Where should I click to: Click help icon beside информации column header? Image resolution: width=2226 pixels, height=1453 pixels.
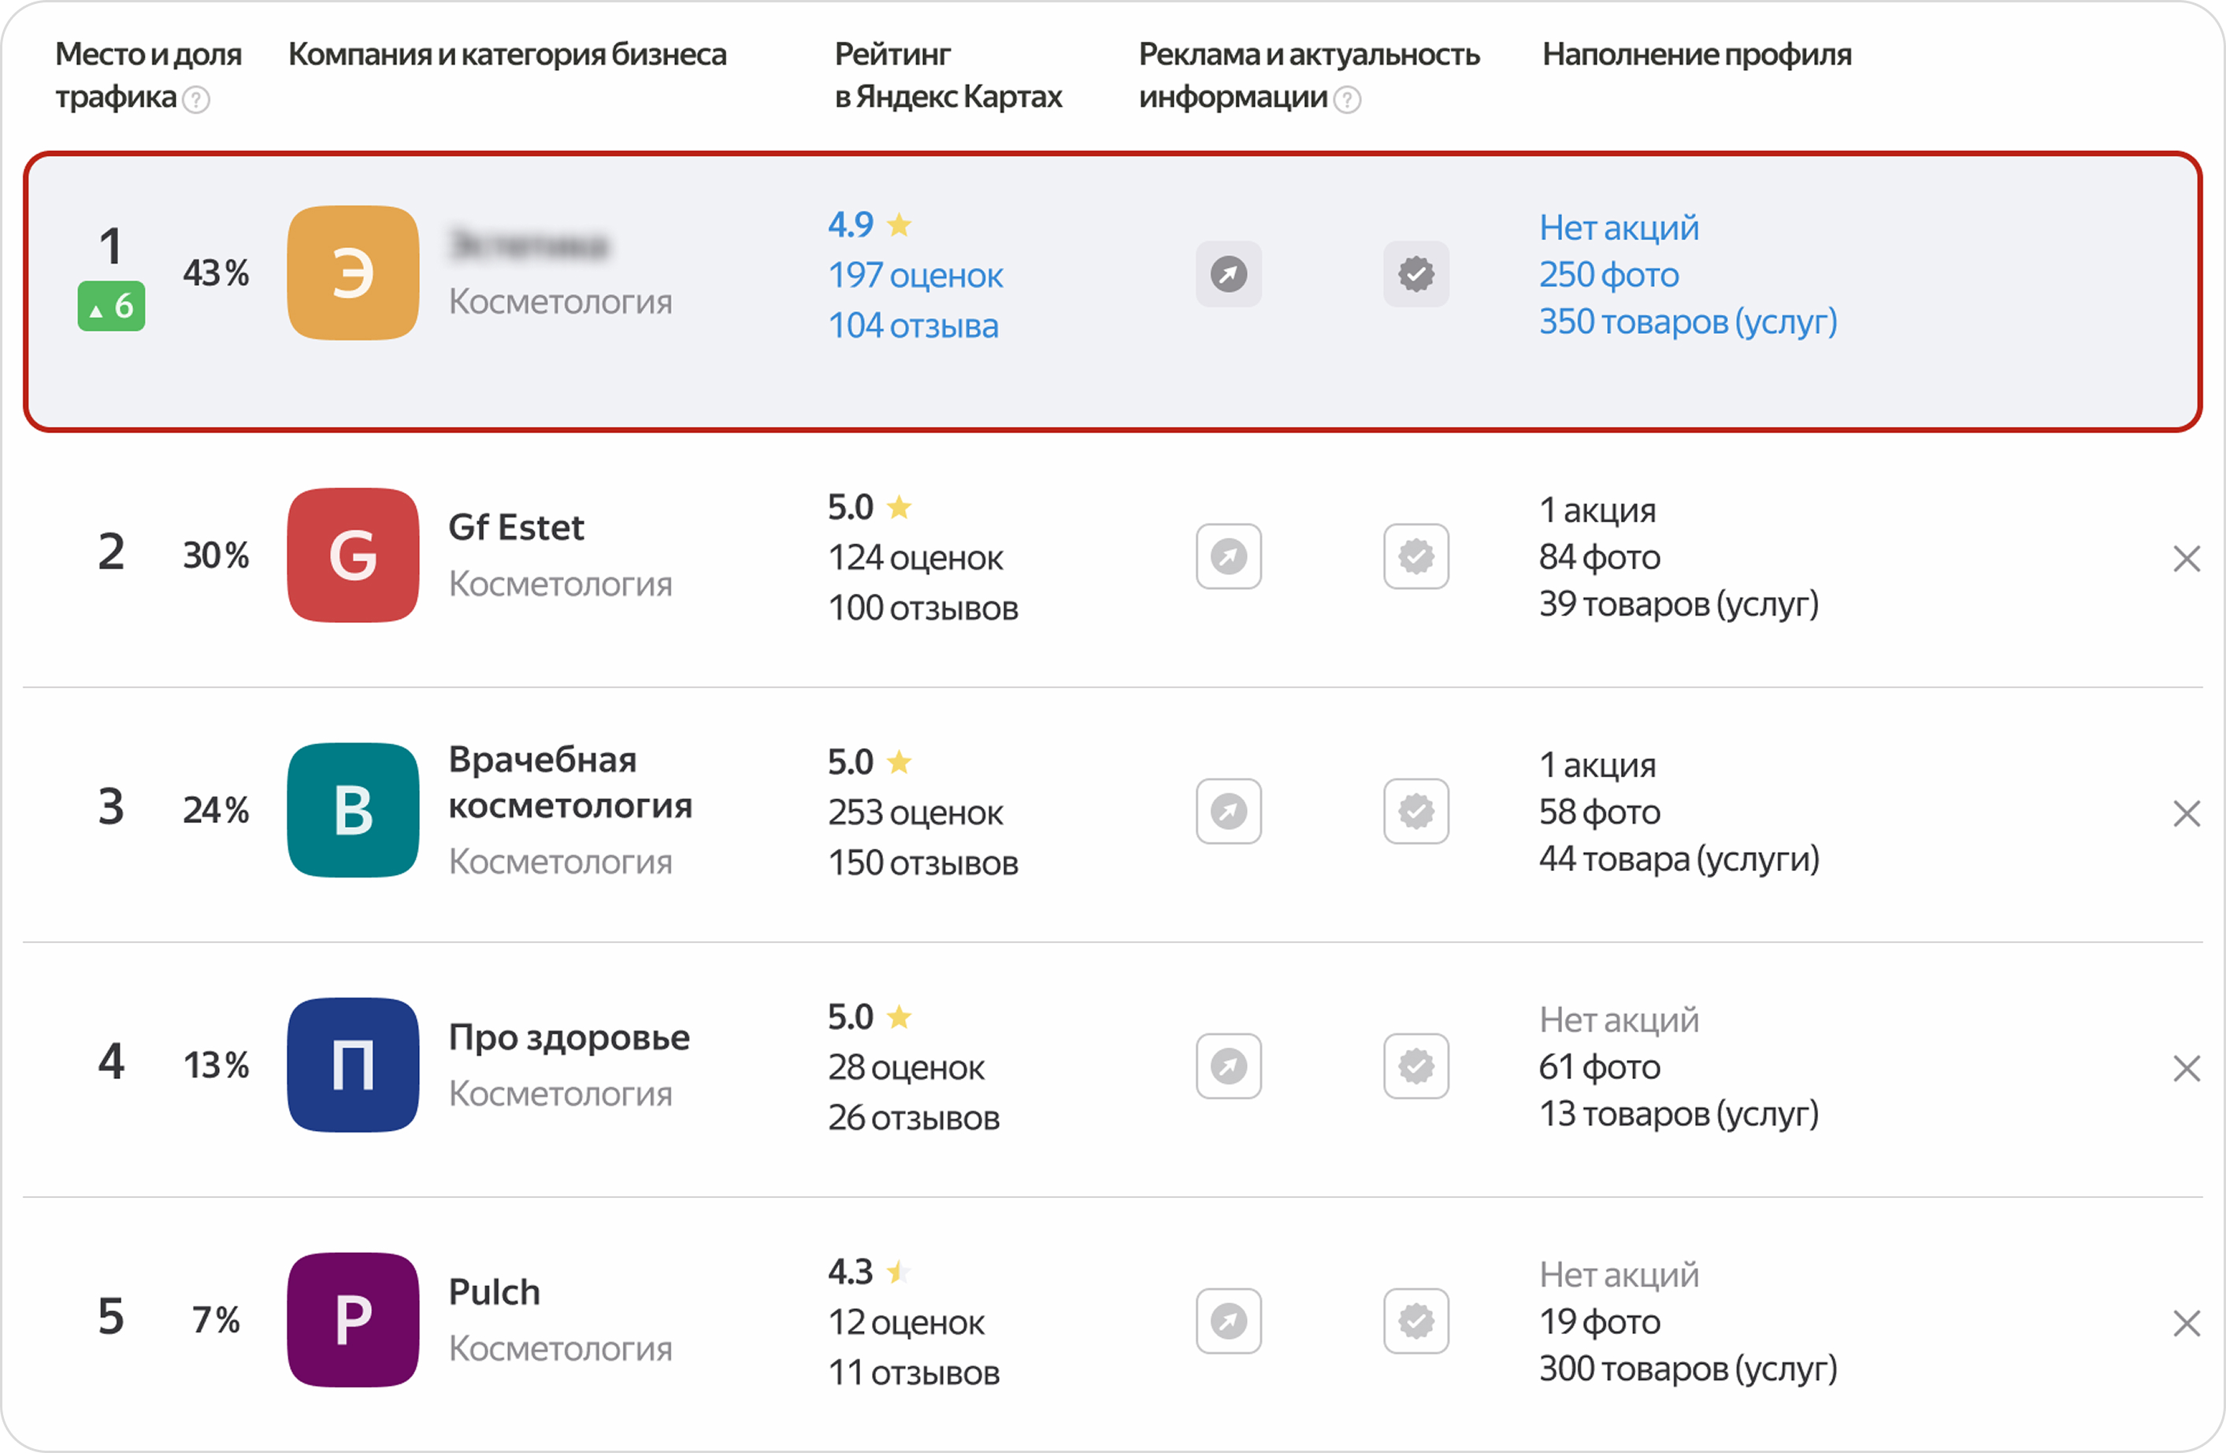click(1347, 99)
